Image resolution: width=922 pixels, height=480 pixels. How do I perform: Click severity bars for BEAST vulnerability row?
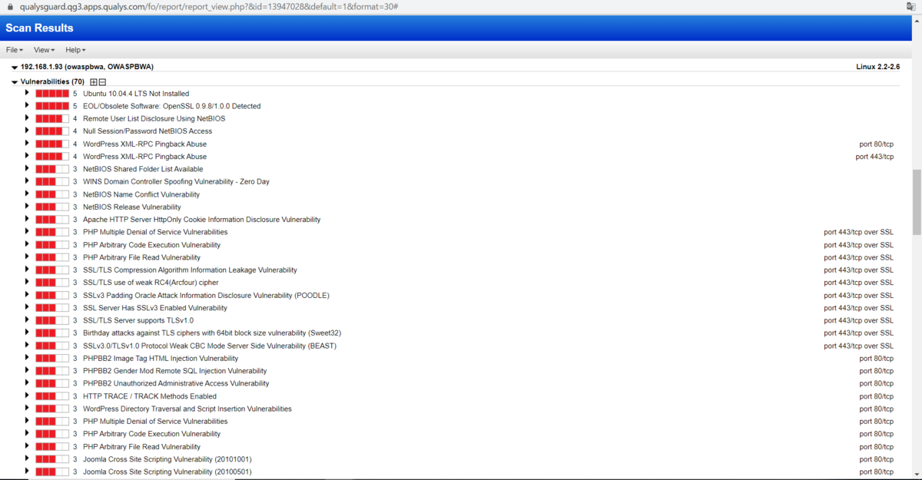[51, 345]
